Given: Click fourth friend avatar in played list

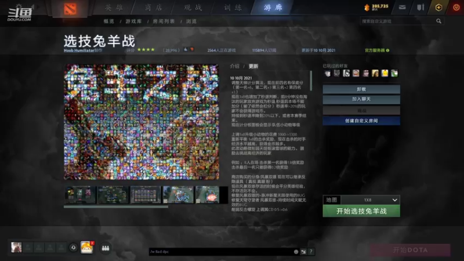Looking at the screenshot, I should pyautogui.click(x=356, y=73).
